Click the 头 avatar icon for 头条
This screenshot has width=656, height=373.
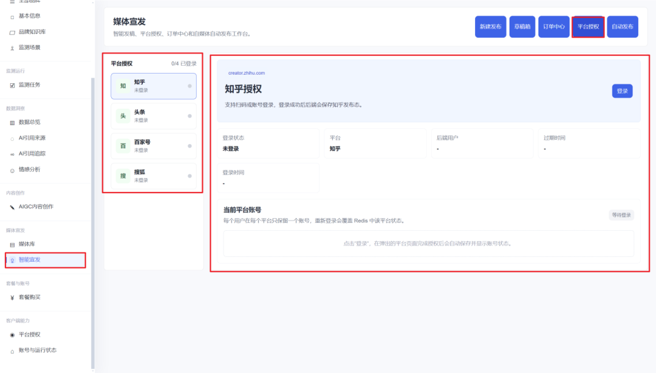[x=123, y=116]
